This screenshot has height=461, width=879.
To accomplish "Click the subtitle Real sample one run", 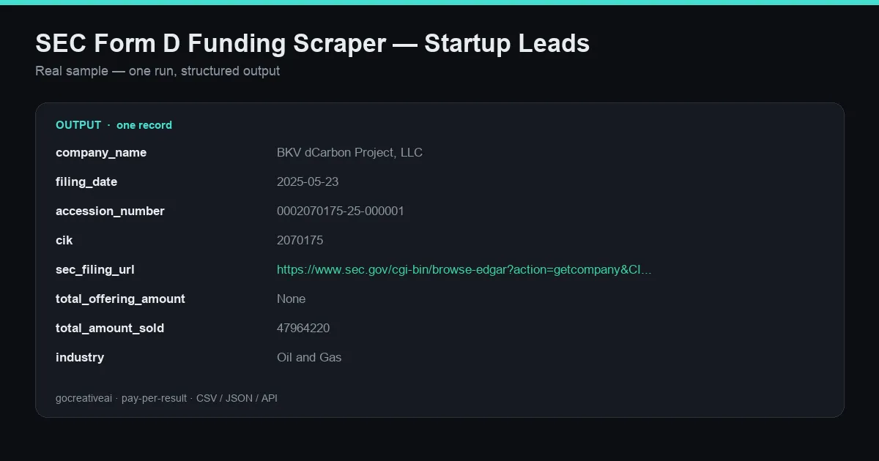I will [157, 71].
